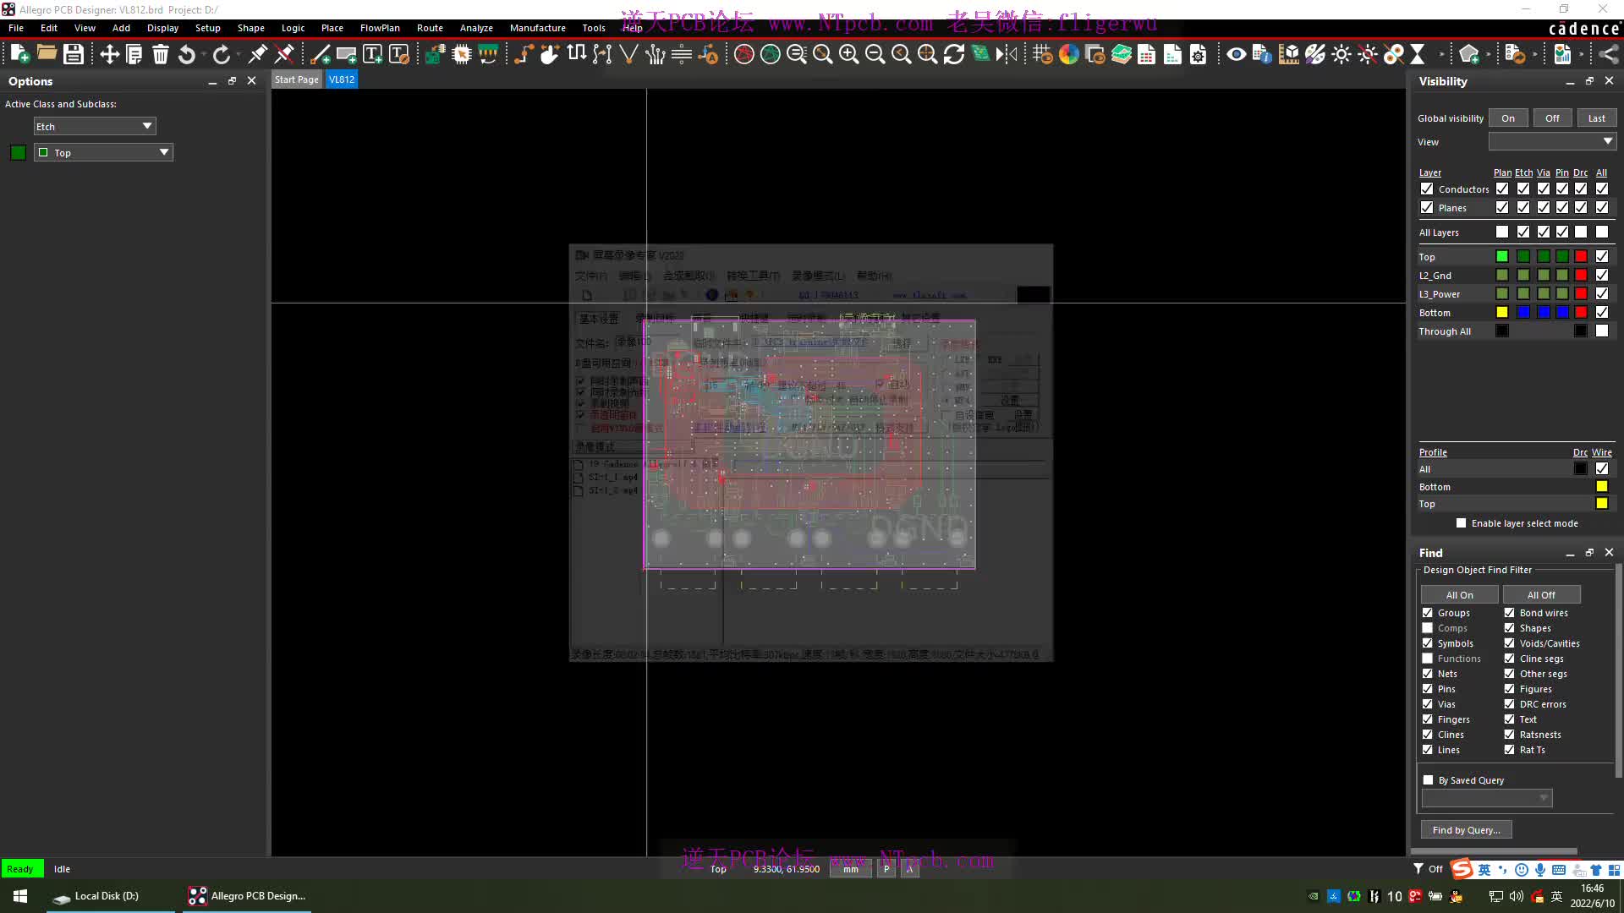Open the Etch active class dropdown
Image resolution: width=1624 pixels, height=913 pixels.
(95, 126)
